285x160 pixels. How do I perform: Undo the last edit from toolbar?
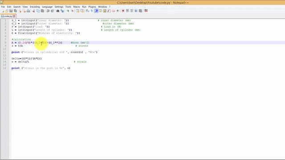point(48,11)
